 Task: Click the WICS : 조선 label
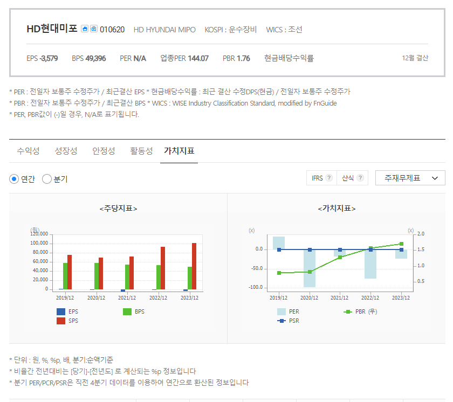pos(284,30)
